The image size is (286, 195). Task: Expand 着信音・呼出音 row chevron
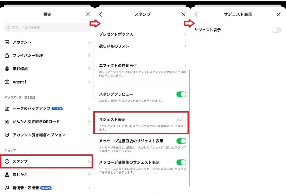(89, 188)
